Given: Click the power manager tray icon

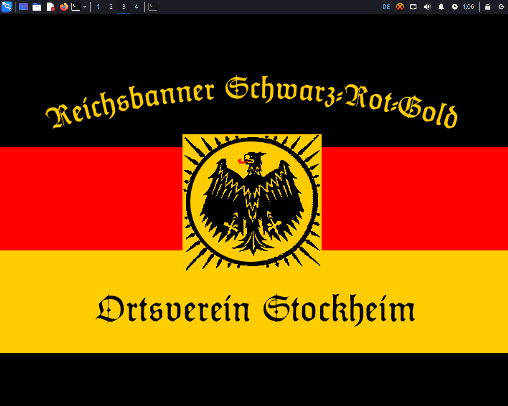Looking at the screenshot, I should pyautogui.click(x=455, y=7).
